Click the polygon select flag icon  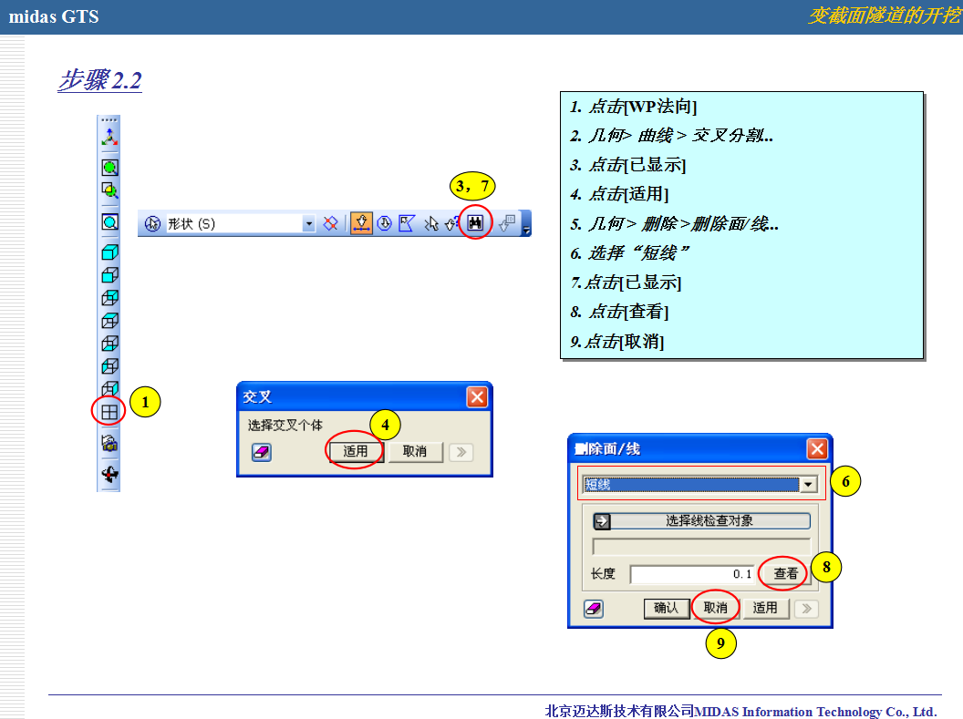pyautogui.click(x=407, y=223)
